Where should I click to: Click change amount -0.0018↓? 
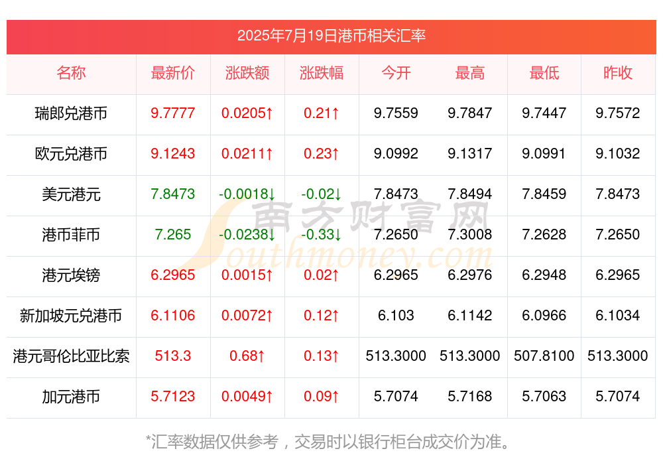tap(247, 194)
